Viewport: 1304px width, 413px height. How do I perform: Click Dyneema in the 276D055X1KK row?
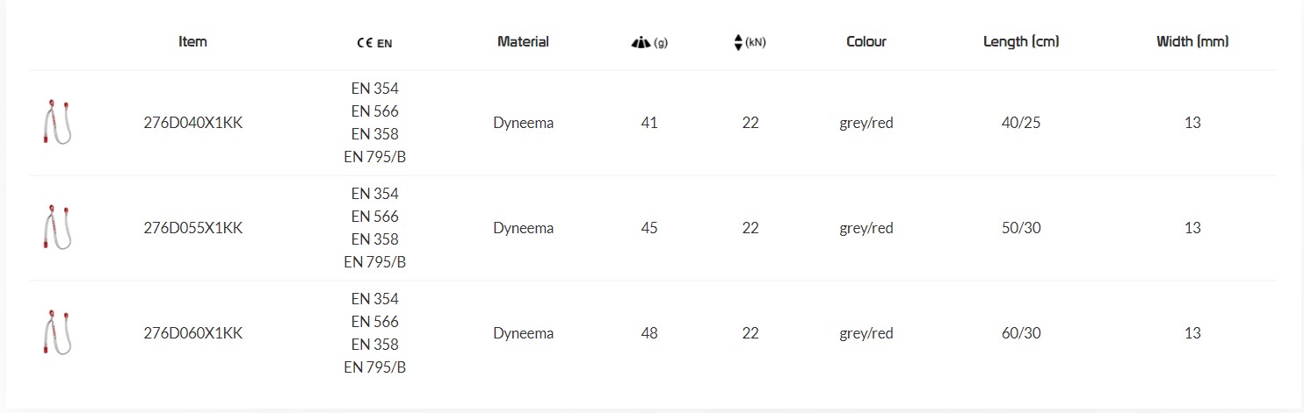(x=523, y=228)
